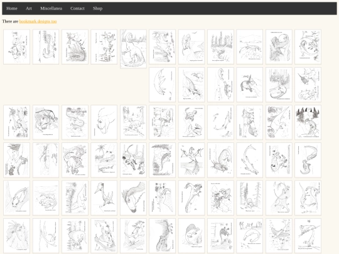This screenshot has height=254, width=339.
Task: Open the small horned animal on rocks thumbnail
Action: [x=249, y=85]
